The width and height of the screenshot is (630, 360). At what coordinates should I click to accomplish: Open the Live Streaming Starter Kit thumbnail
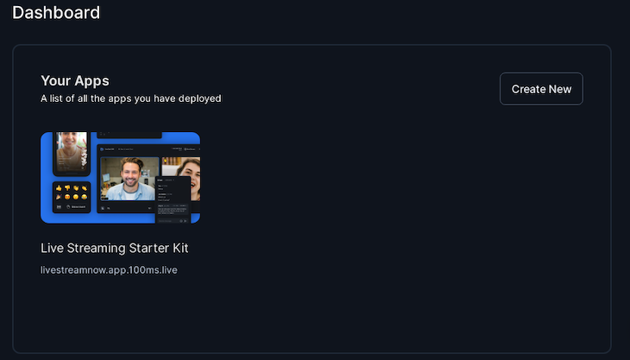coord(120,178)
